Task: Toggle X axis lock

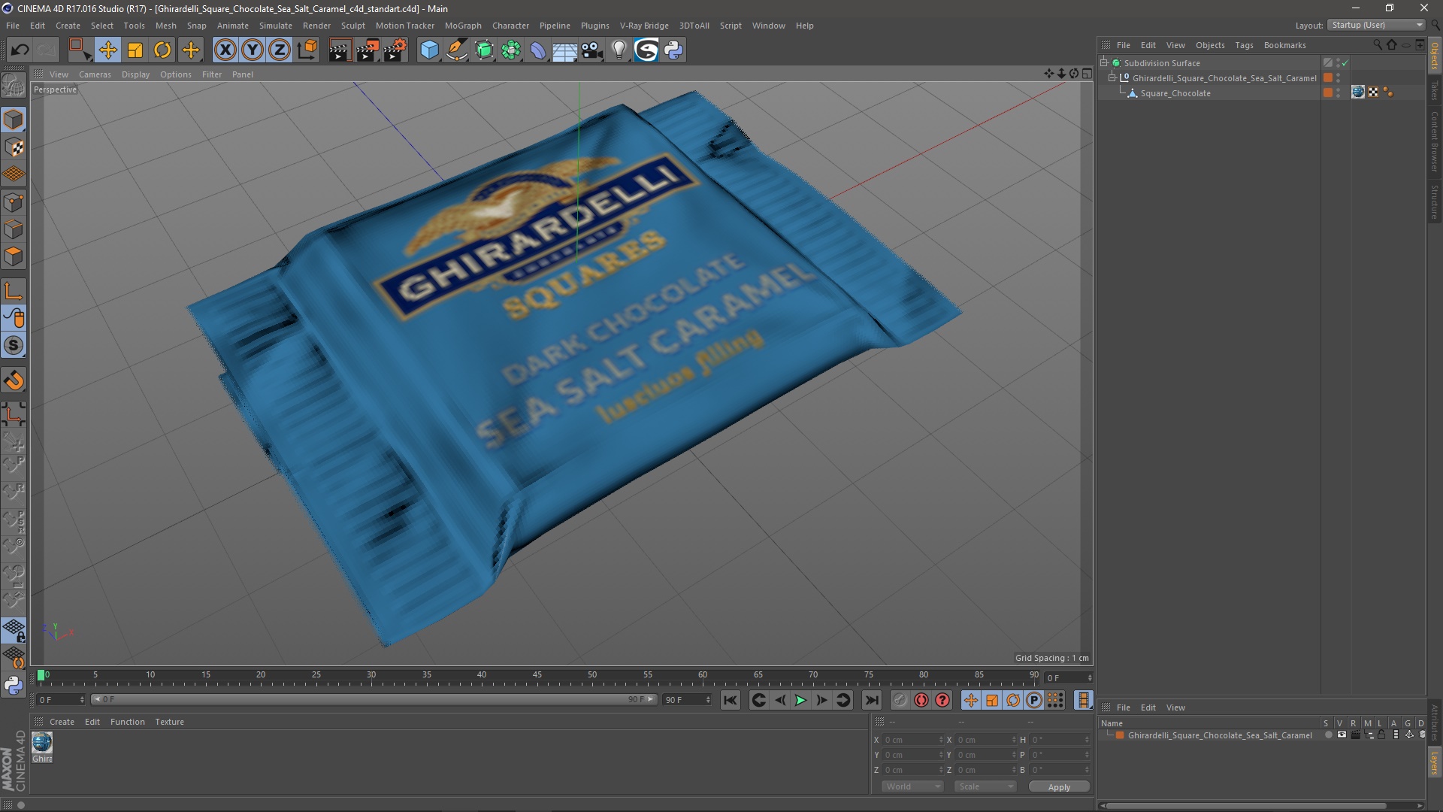Action: (225, 50)
